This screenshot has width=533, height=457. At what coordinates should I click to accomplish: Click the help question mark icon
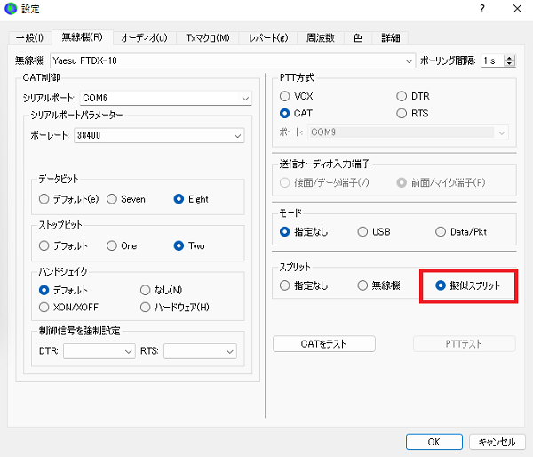pos(481,9)
